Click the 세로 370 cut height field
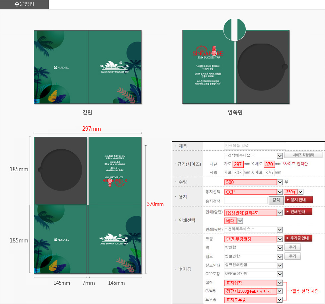Viewport: 325px width, 304px height. coord(269,164)
